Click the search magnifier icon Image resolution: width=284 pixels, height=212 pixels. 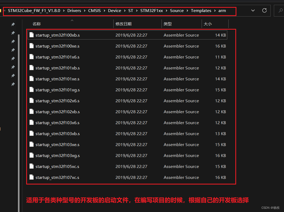tap(281, 10)
